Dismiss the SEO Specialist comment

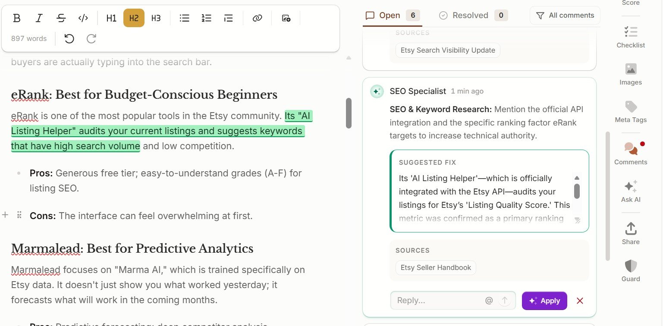coord(580,301)
